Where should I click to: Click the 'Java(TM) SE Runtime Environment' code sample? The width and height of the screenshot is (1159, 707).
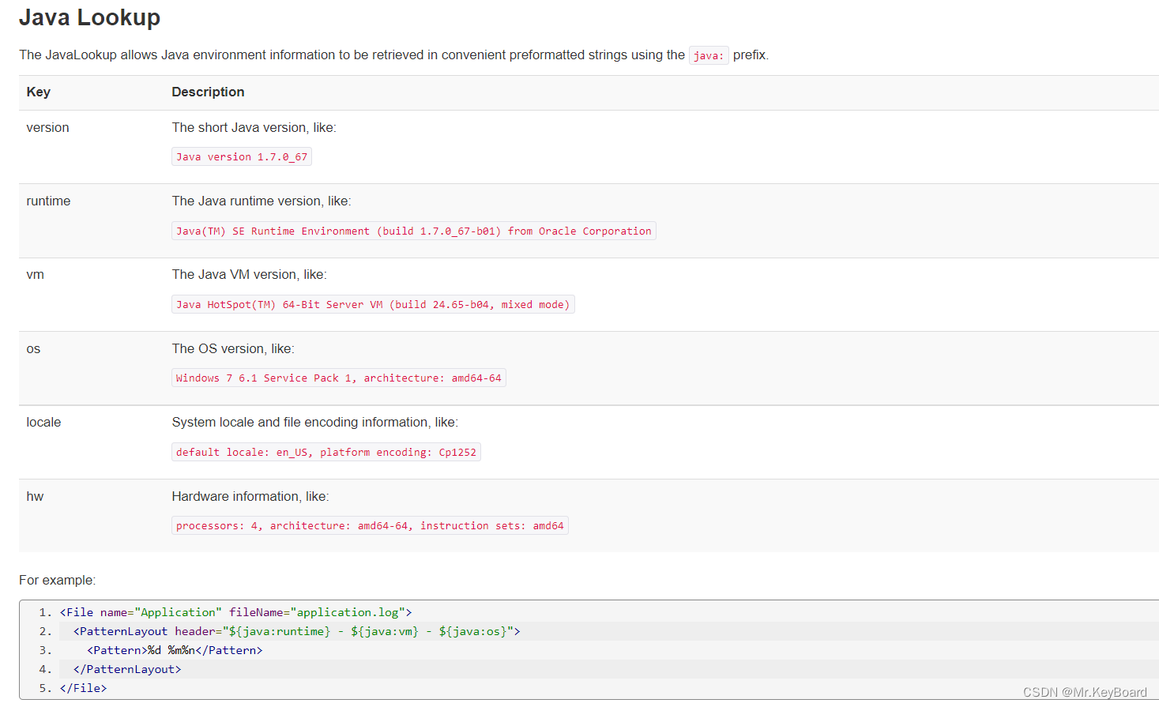pos(414,231)
